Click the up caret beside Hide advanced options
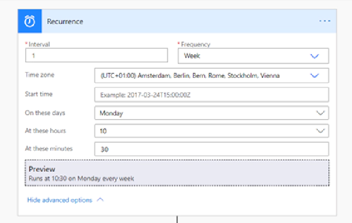The width and height of the screenshot is (352, 223). 100,200
